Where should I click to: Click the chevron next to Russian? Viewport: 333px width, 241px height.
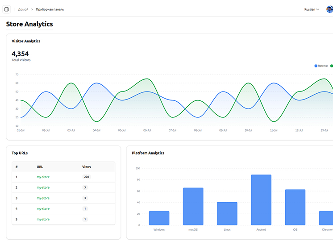click(318, 9)
